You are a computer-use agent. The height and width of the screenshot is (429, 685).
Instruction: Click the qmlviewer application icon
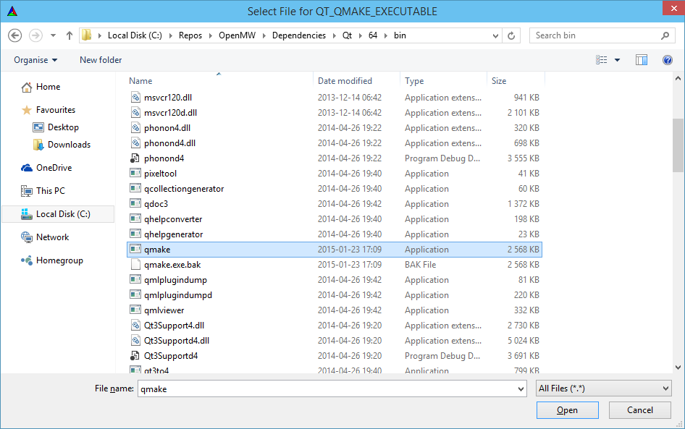[135, 310]
